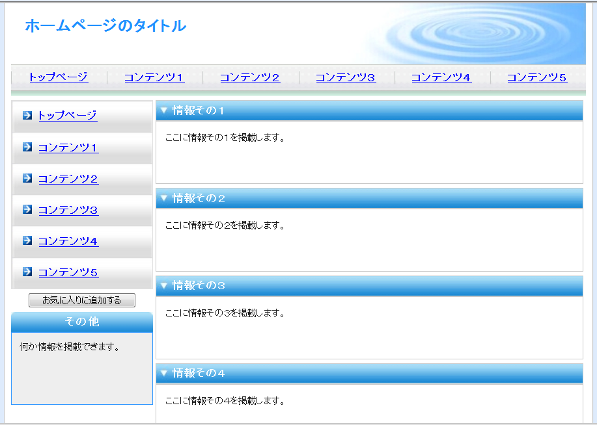The image size is (597, 425).
Task: Click the arrow icon beside sidebar コンテンツ1
Action: pos(27,147)
